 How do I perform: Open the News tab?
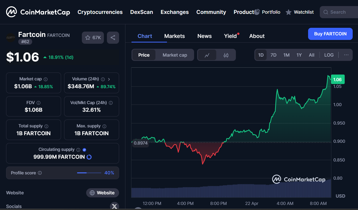(x=204, y=36)
